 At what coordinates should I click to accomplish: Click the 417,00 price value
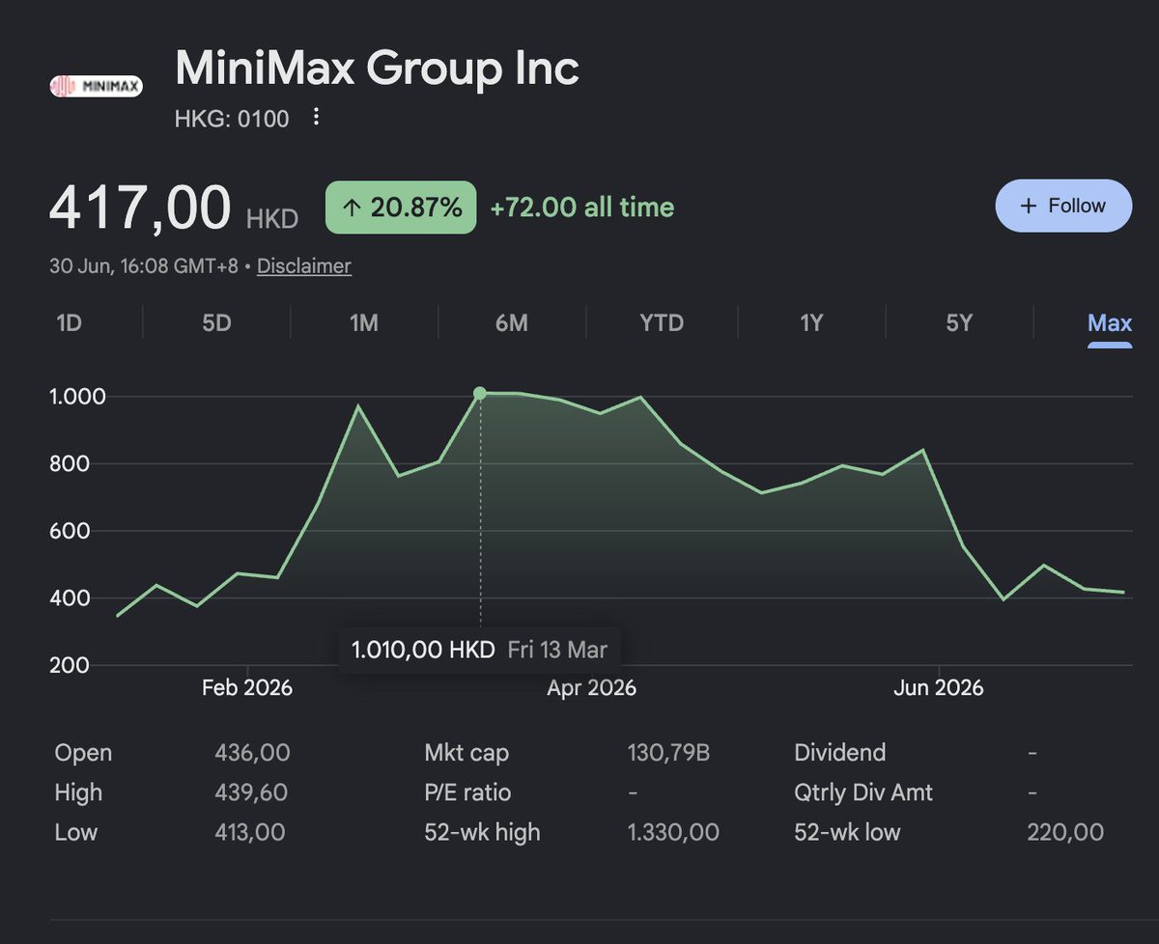pos(140,208)
